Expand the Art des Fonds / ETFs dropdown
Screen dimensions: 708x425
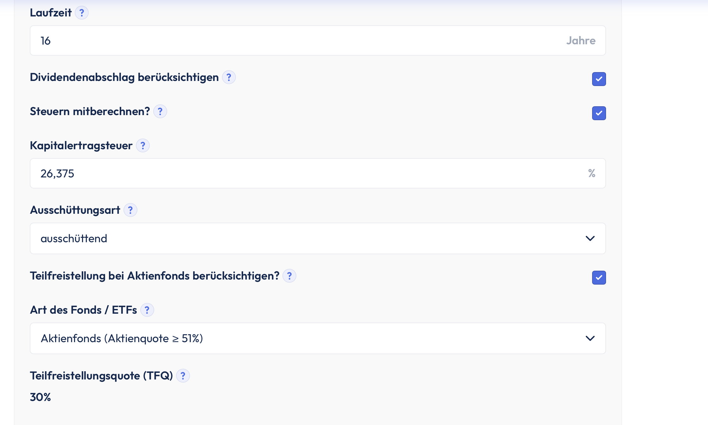pos(318,338)
